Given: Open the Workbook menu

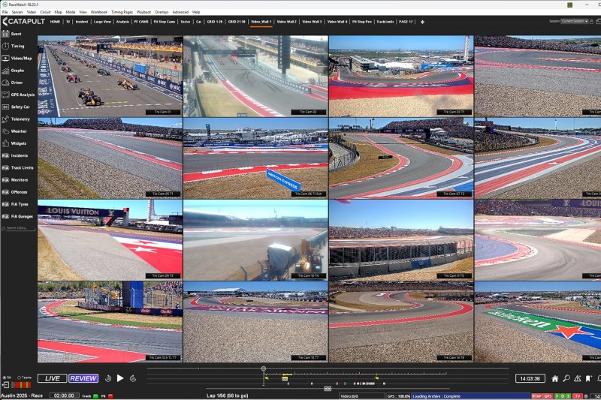Looking at the screenshot, I should 99,12.
